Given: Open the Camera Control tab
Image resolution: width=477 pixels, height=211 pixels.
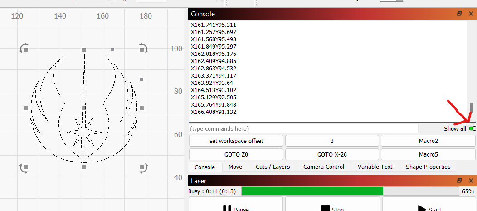Looking at the screenshot, I should [324, 167].
